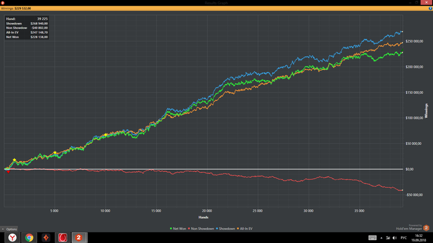The image size is (433, 243).
Task: Open the red Opera-style taskbar app
Action: 62,237
